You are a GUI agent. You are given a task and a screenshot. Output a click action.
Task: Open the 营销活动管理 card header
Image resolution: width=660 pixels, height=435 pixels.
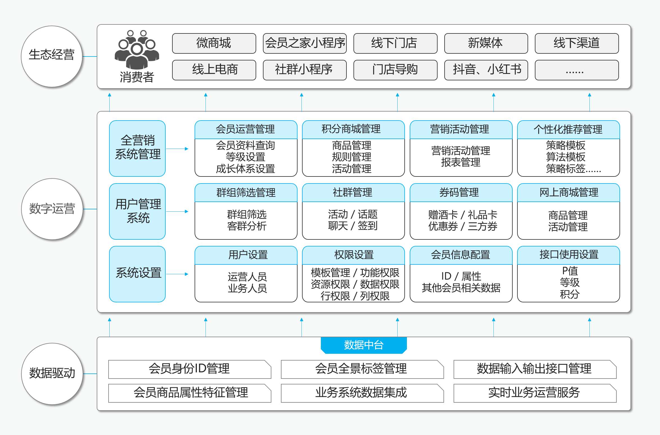pos(461,130)
